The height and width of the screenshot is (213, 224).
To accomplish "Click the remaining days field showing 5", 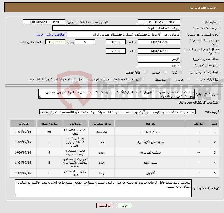I will (x=85, y=42).
